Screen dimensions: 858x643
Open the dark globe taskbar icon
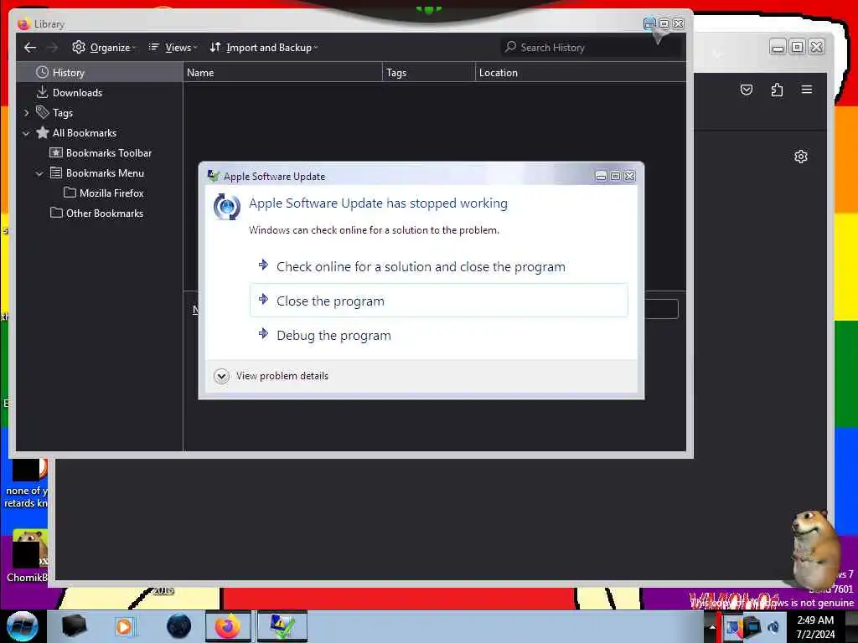179,626
